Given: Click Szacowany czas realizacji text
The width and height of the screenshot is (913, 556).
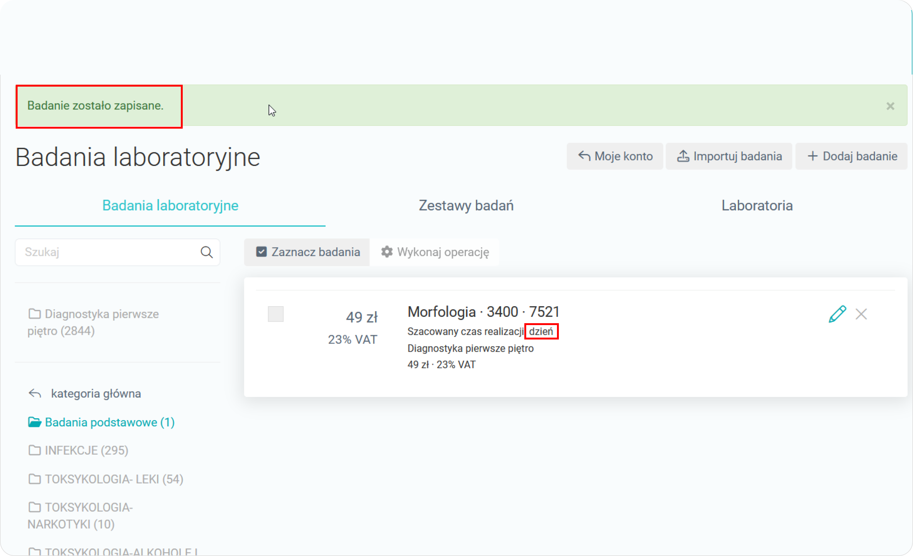Looking at the screenshot, I should (465, 332).
